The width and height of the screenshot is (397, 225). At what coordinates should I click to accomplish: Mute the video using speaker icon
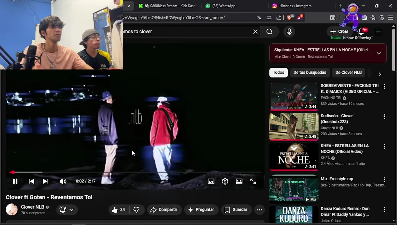(x=63, y=181)
